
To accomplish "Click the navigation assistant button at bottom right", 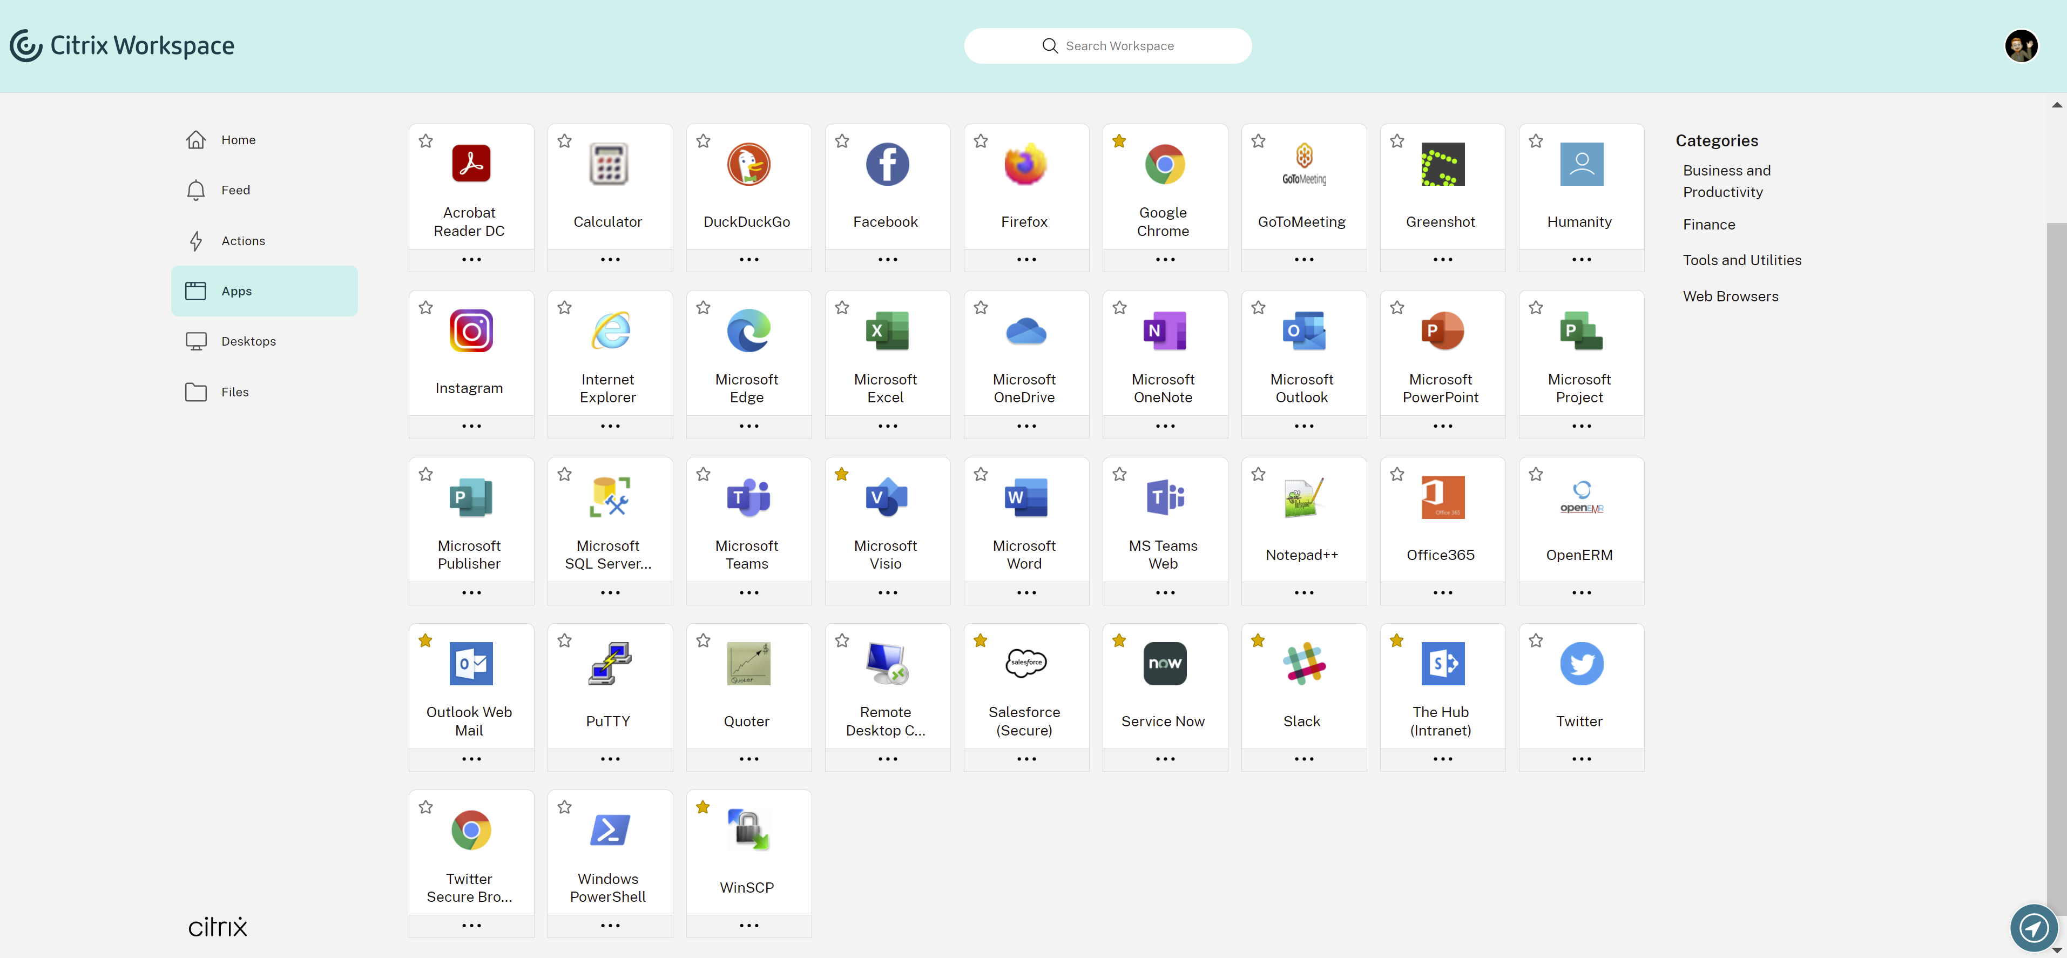I will pyautogui.click(x=2034, y=928).
